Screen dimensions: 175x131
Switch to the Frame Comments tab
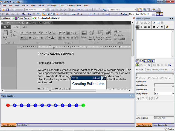pyautogui.click(x=160, y=125)
